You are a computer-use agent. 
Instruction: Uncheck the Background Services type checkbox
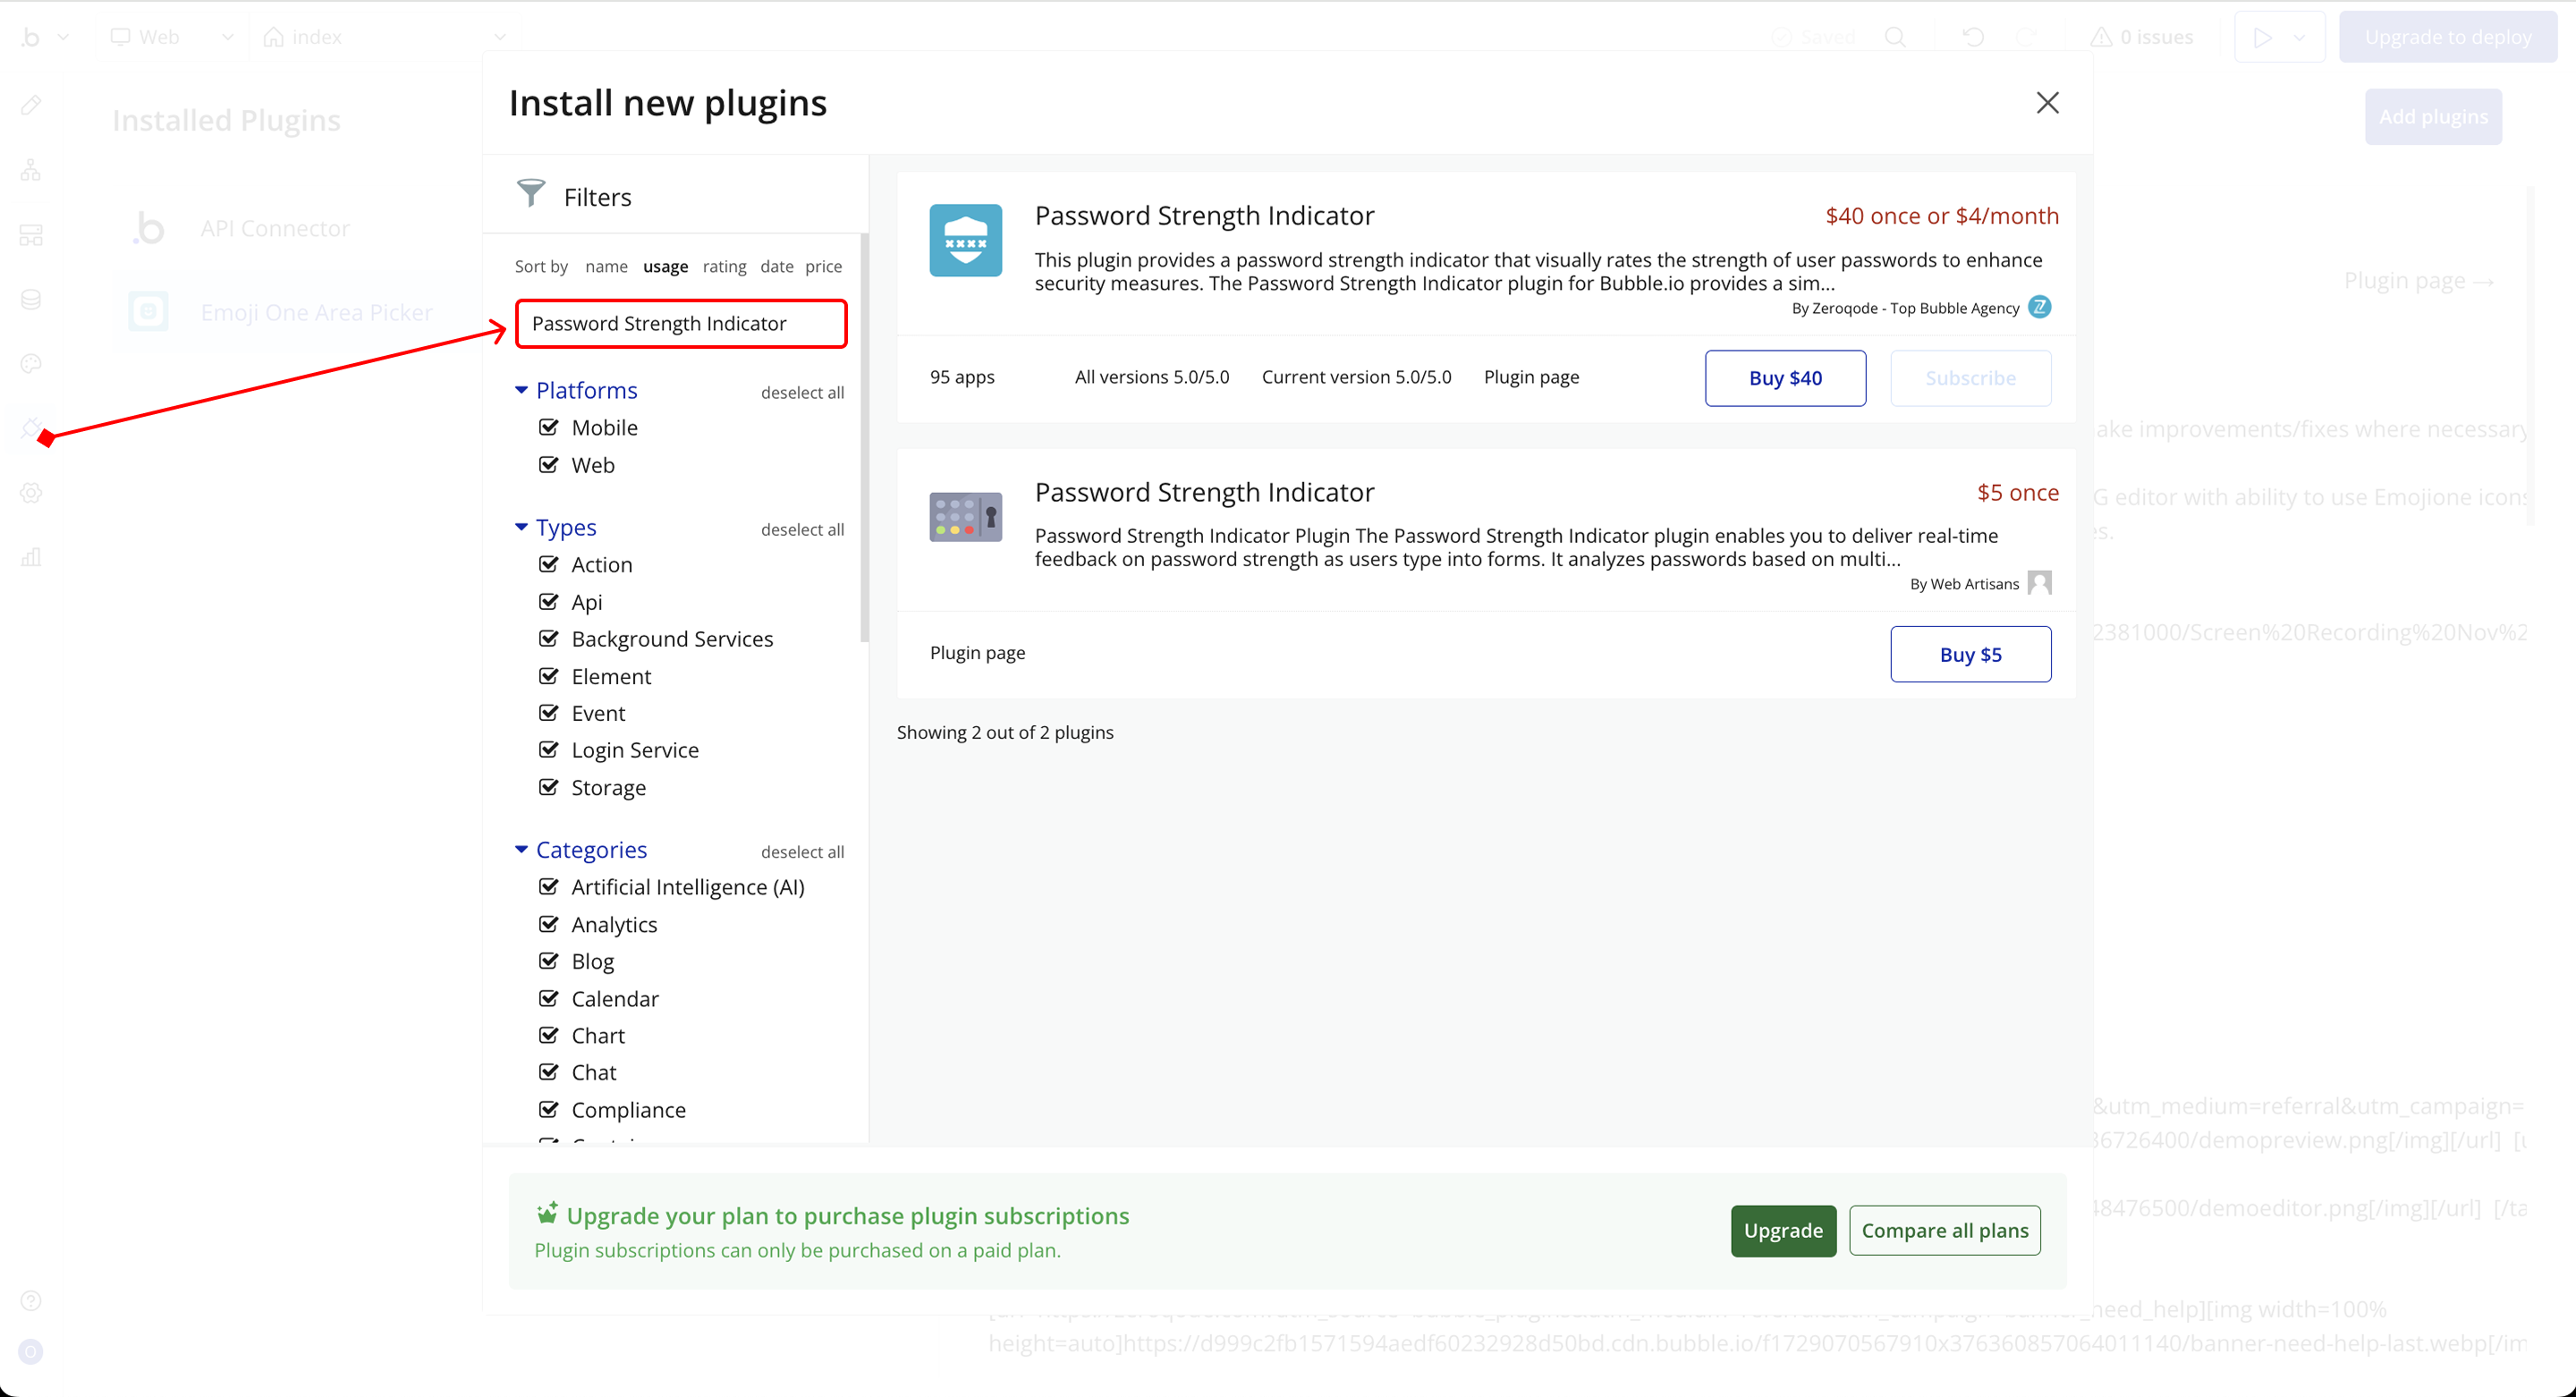[x=548, y=638]
